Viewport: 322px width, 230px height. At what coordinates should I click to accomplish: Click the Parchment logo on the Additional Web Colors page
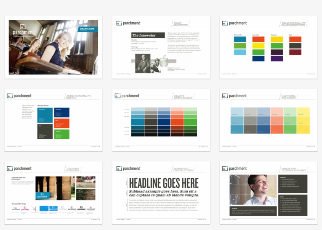[234, 96]
